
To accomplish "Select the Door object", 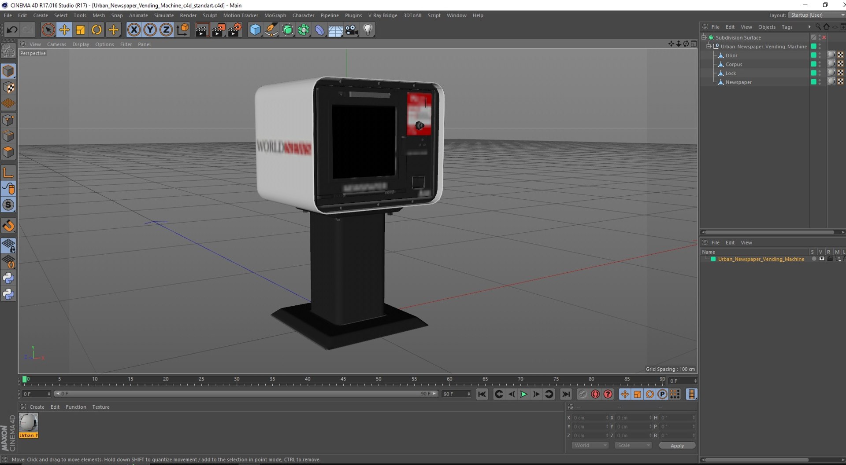I will coord(731,55).
